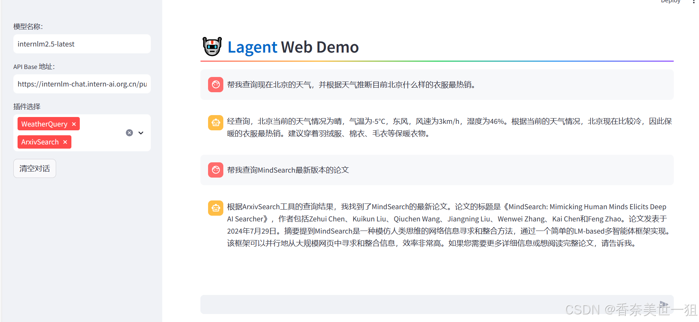Send the chat message
This screenshot has width=699, height=322.
pyautogui.click(x=664, y=304)
